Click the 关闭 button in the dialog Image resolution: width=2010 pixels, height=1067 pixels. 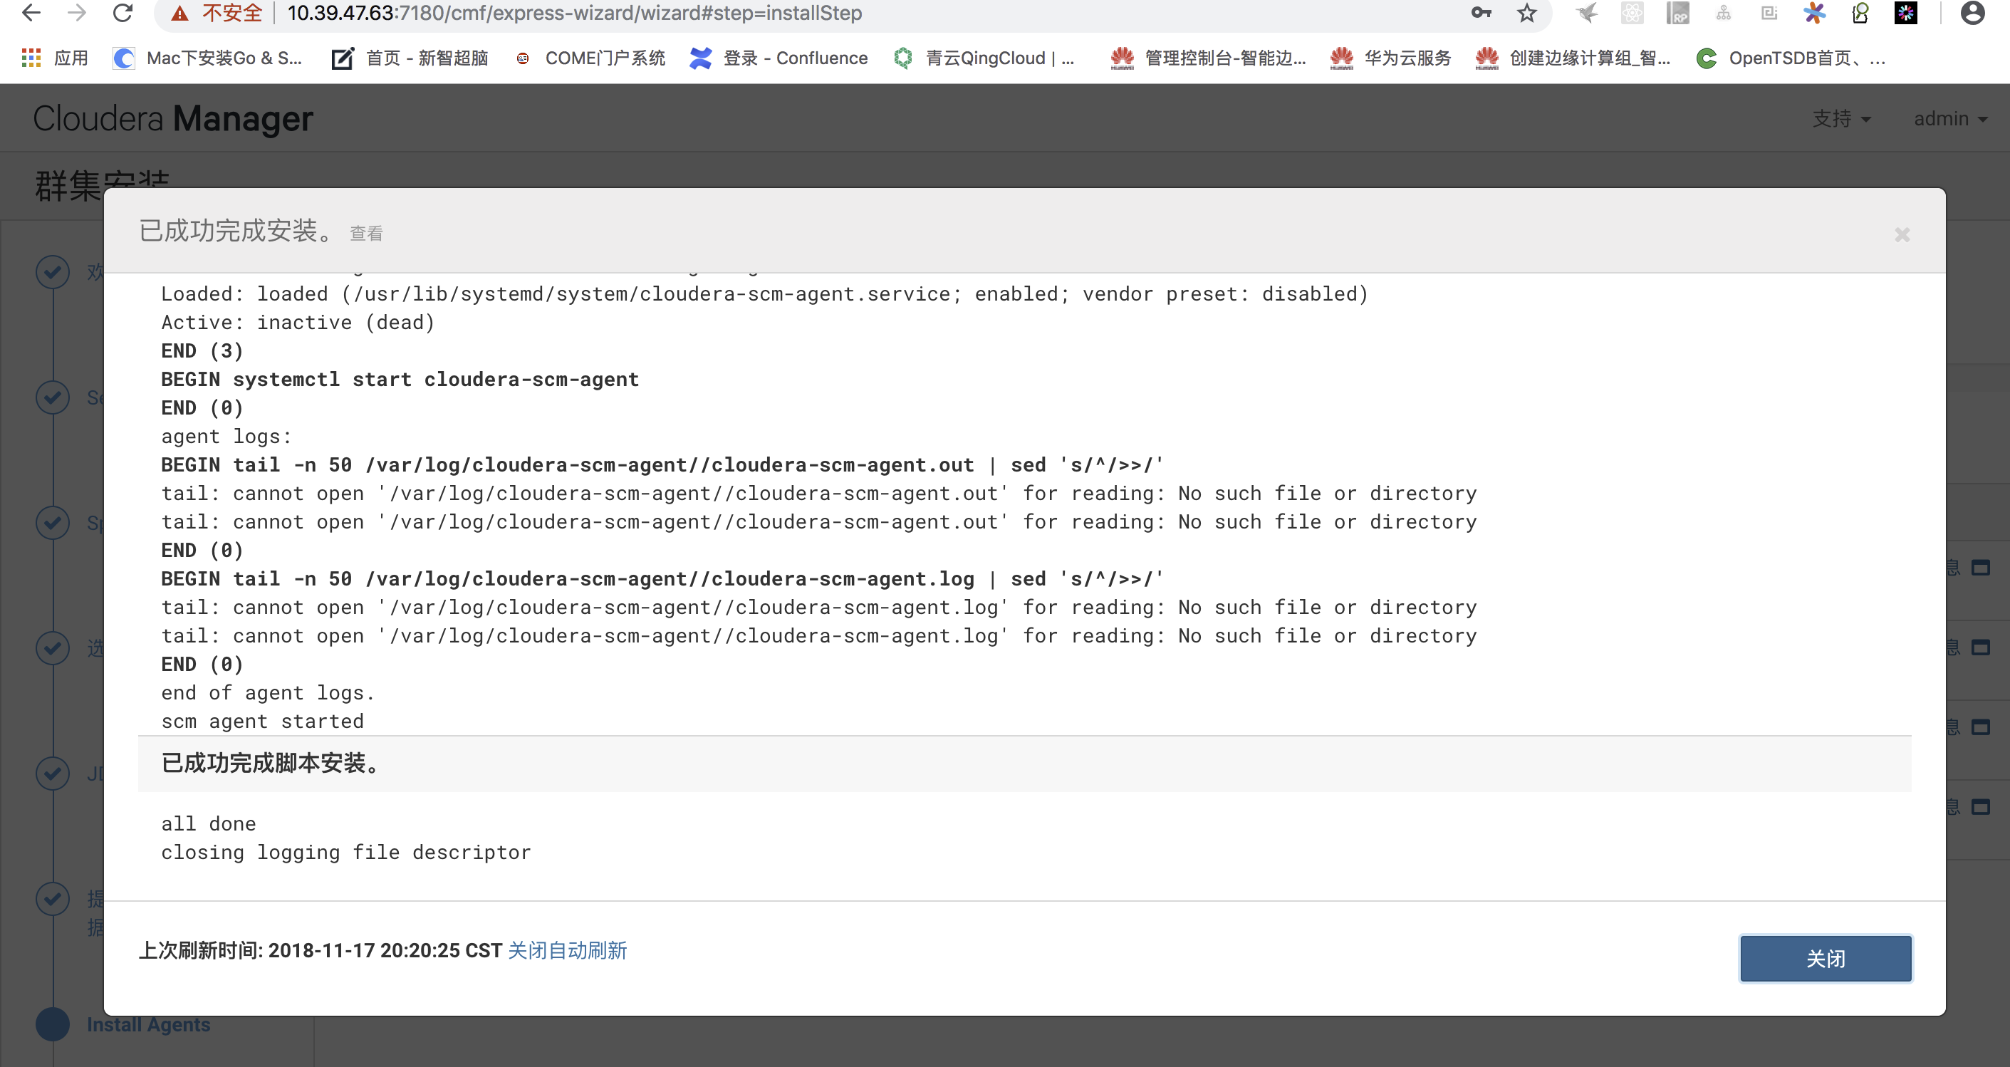point(1825,959)
